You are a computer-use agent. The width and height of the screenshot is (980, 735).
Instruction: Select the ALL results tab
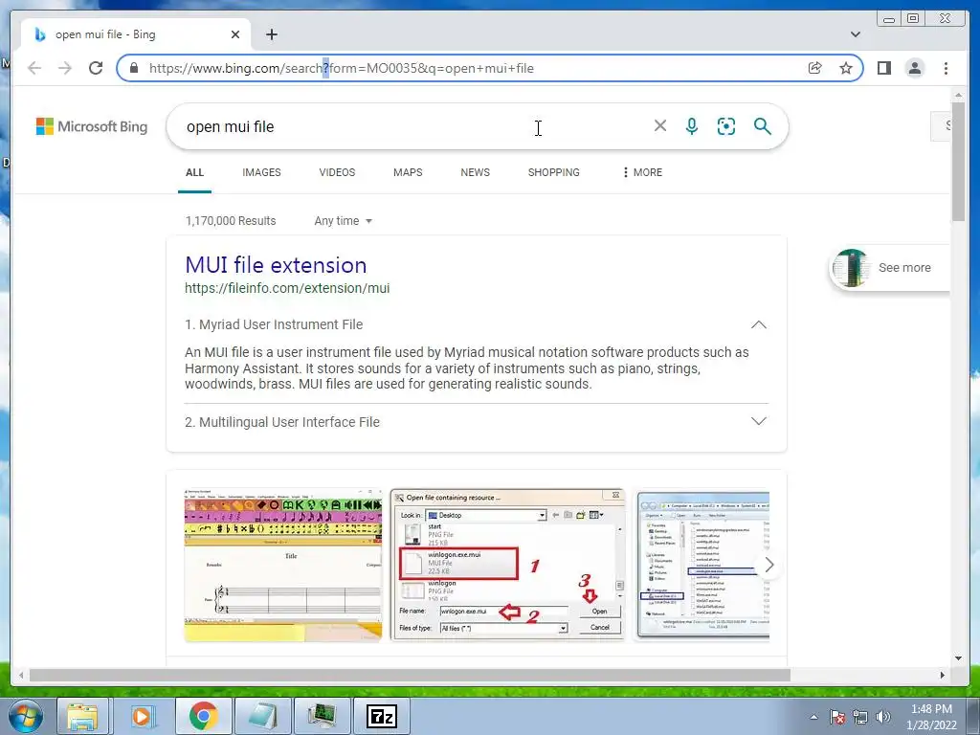click(x=194, y=172)
